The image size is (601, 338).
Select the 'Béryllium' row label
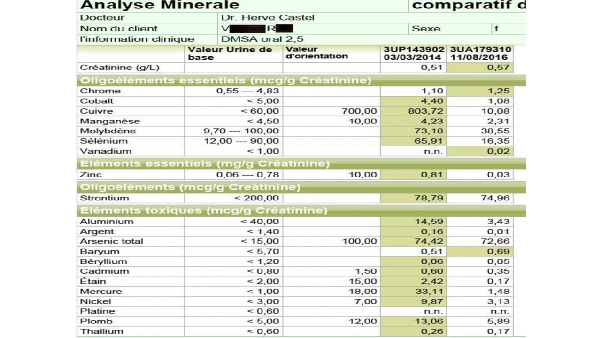click(x=103, y=261)
